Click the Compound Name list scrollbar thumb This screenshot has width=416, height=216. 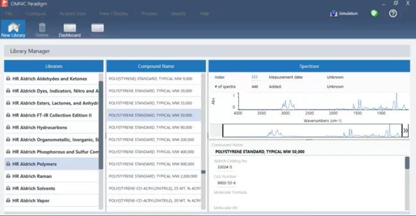pos(203,172)
